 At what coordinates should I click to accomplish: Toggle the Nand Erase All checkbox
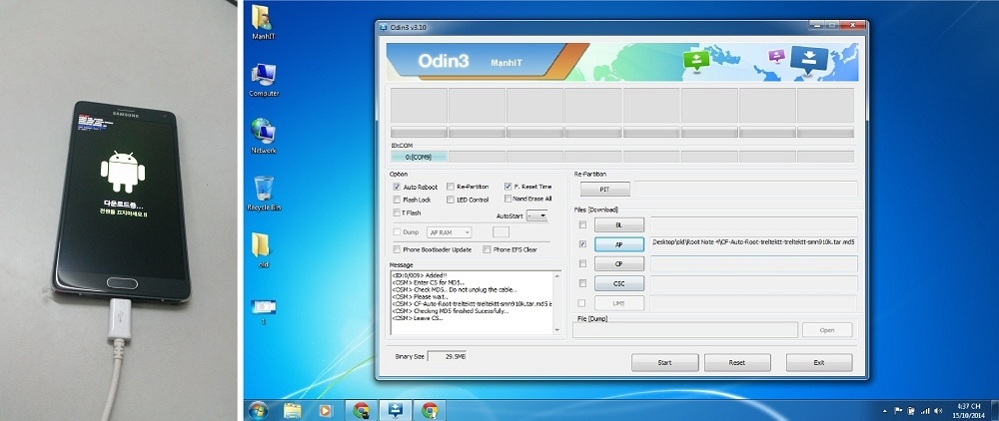[x=508, y=199]
